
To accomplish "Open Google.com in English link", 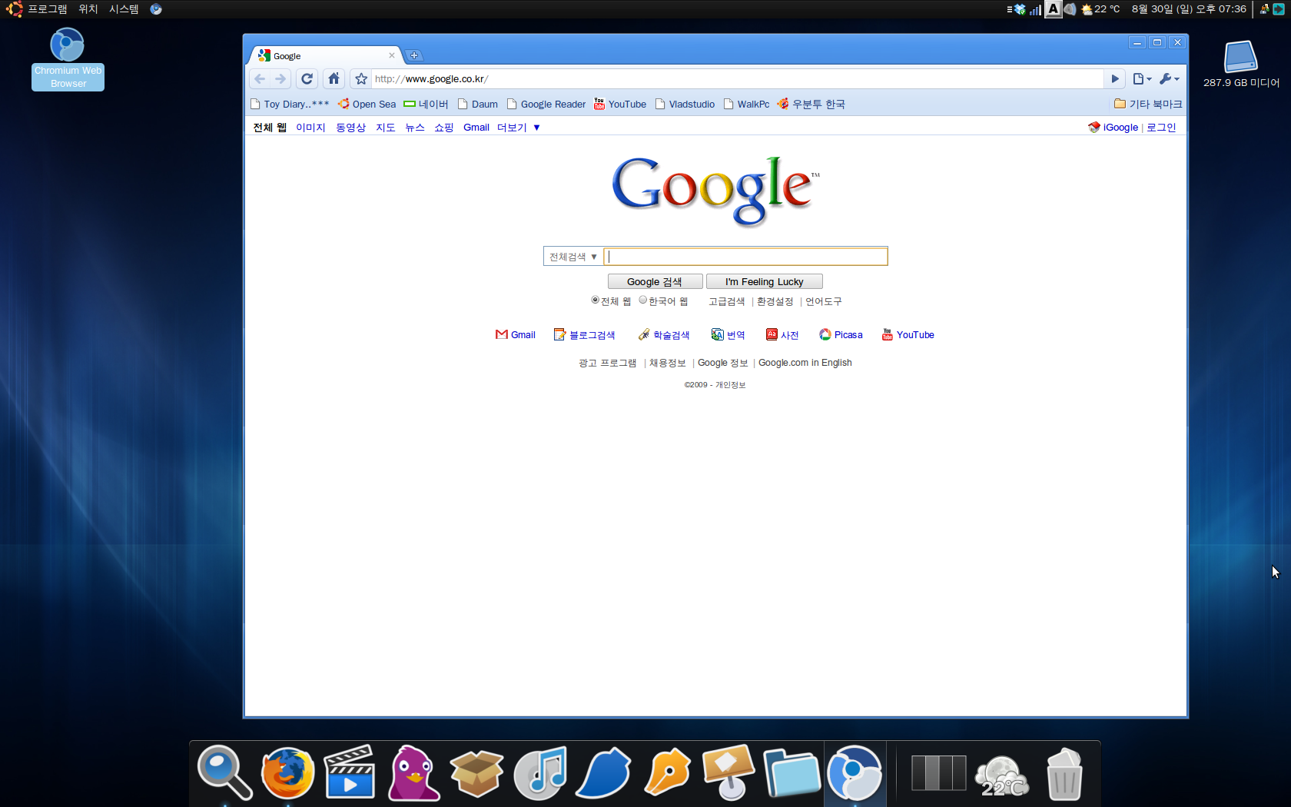I will coord(805,363).
